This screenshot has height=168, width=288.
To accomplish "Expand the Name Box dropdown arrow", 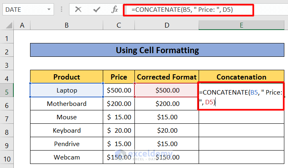I will 49,9.
